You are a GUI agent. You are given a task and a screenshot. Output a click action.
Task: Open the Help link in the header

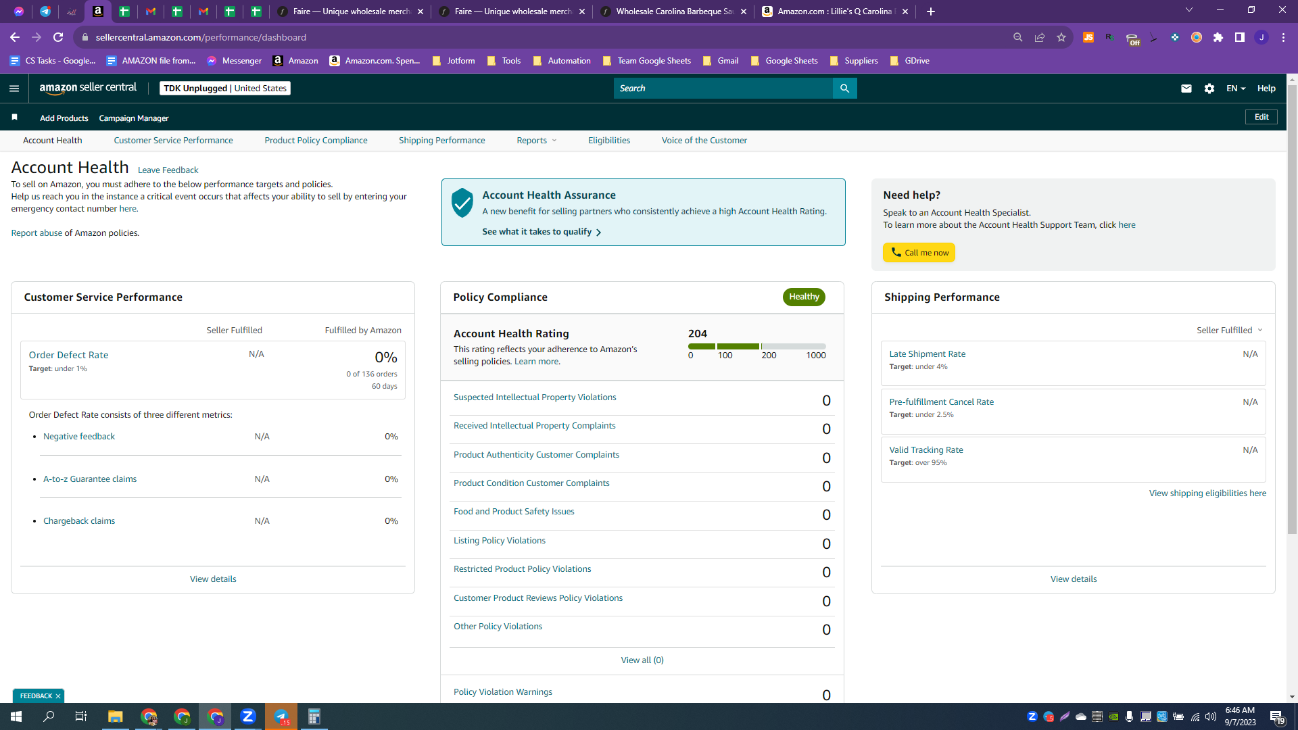tap(1266, 89)
